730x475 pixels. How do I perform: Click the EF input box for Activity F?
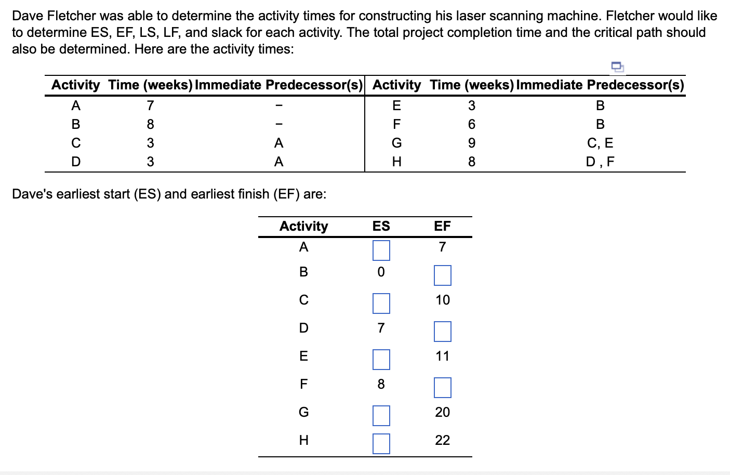(442, 387)
